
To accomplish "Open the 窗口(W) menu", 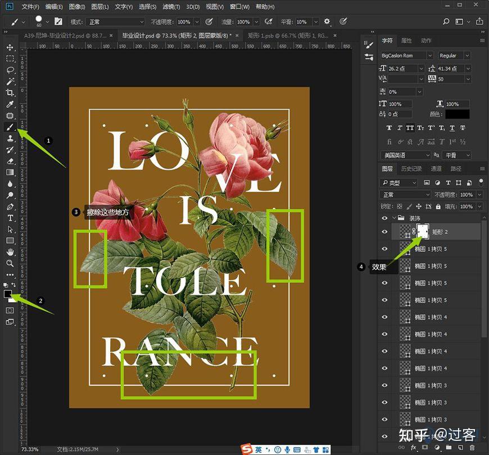I will tap(239, 7).
